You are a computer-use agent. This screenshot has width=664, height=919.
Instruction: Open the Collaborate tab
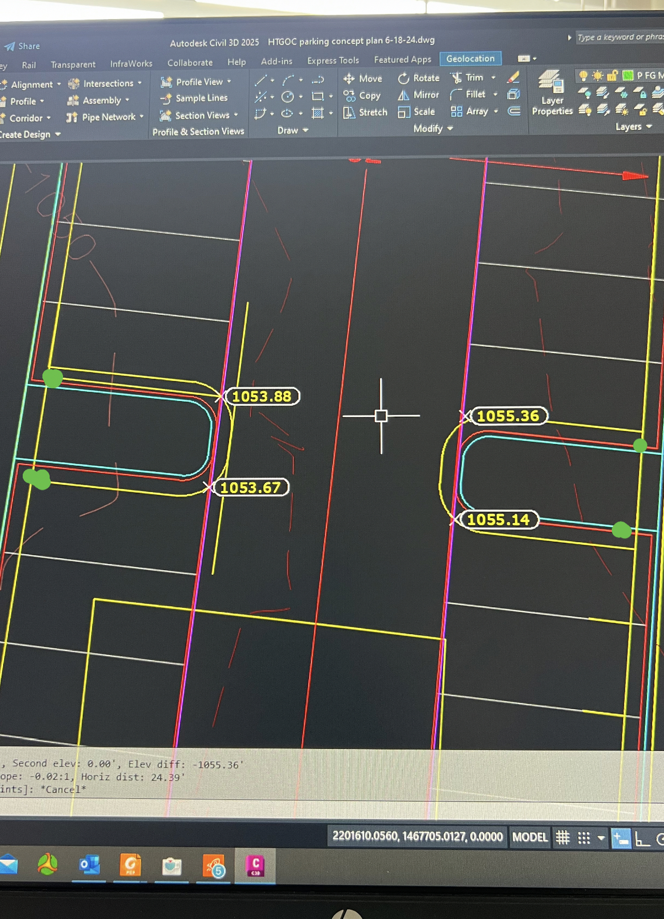190,63
